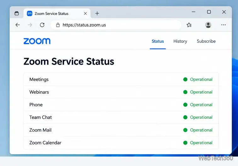Click the Operational text in the Zoom Mail row

(201, 130)
